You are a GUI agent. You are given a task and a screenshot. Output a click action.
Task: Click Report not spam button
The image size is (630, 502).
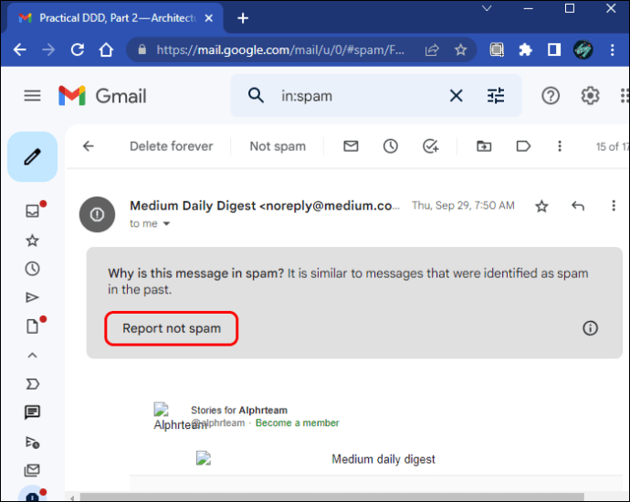click(172, 328)
